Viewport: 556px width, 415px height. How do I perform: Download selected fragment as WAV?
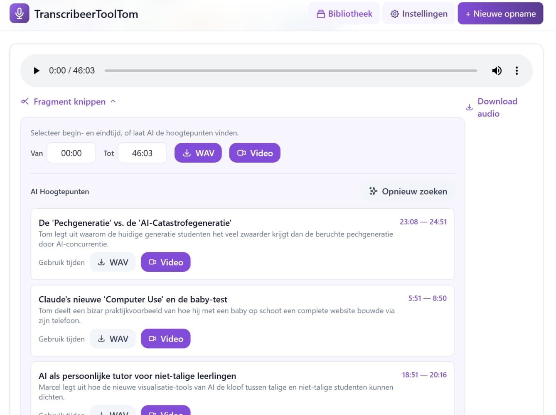tap(198, 153)
